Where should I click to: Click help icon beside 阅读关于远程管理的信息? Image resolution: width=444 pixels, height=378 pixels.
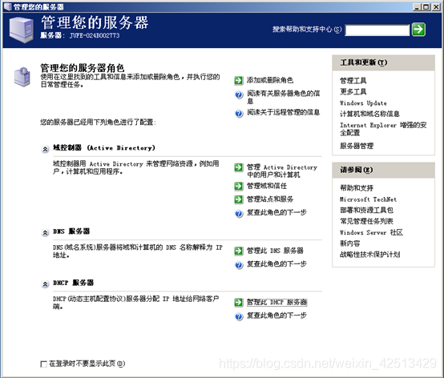[x=239, y=114]
